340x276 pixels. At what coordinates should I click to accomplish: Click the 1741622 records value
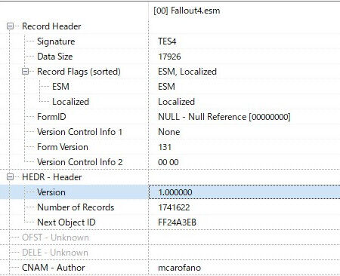174,207
